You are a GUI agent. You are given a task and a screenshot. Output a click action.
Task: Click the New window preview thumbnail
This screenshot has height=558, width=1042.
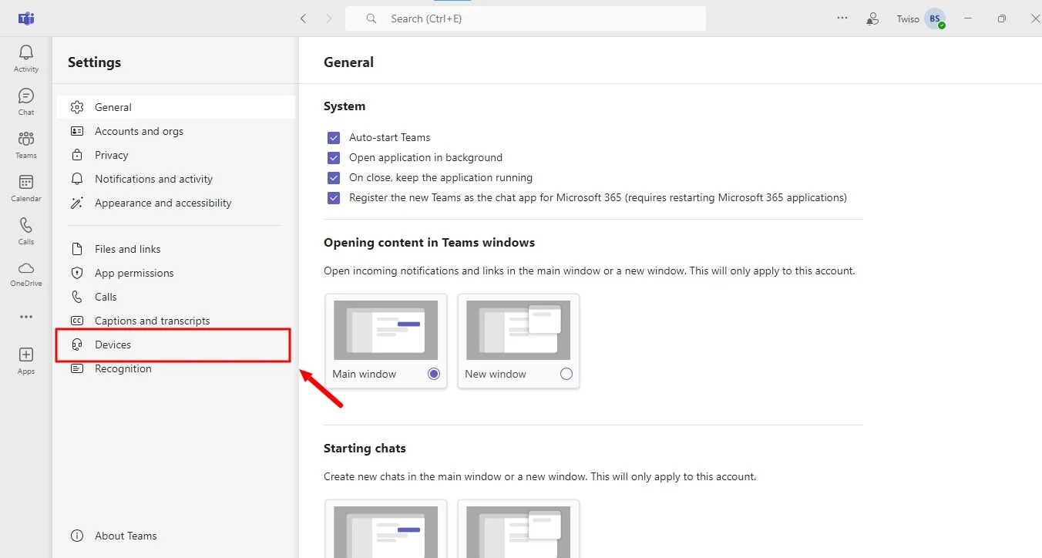coord(519,330)
